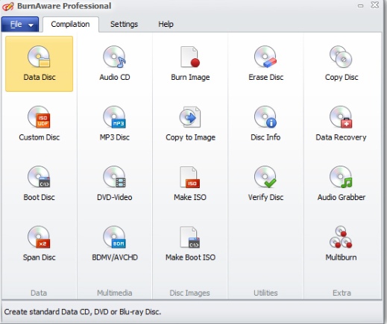
Task: Click the Data category label
Action: (x=39, y=293)
